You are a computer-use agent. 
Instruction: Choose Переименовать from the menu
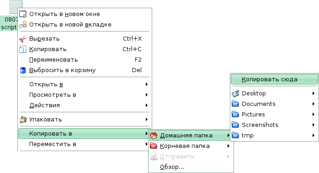click(85, 60)
